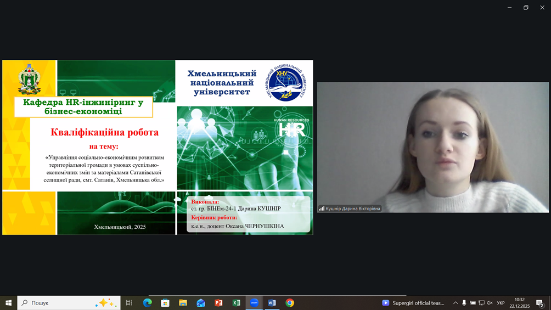Click the microphone icon in system tray
Screen dimensions: 551x310
click(x=464, y=303)
